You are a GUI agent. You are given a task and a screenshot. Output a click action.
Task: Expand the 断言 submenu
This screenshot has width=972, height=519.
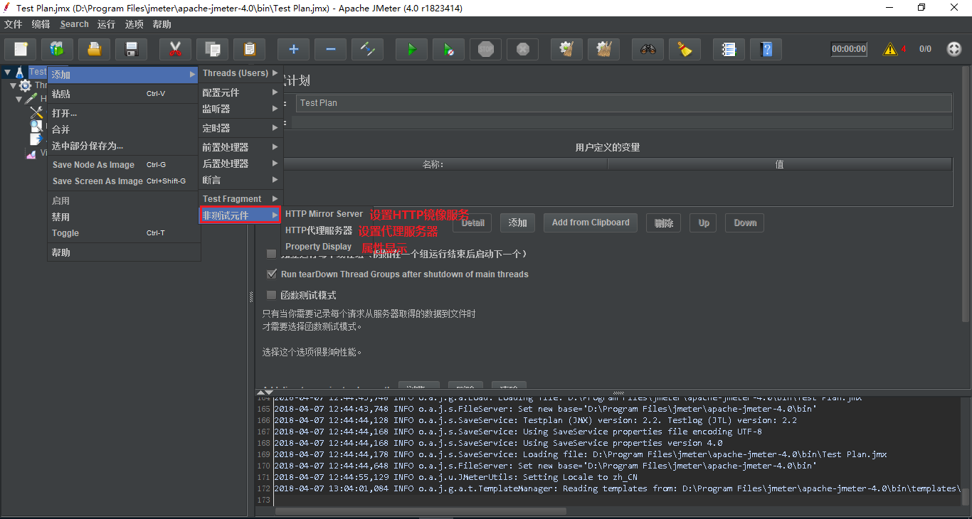pos(241,180)
